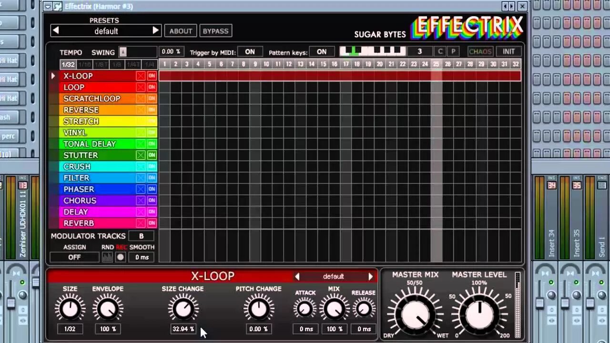610x343 pixels.
Task: Clear the CHORUS track with its X icon
Action: click(141, 201)
